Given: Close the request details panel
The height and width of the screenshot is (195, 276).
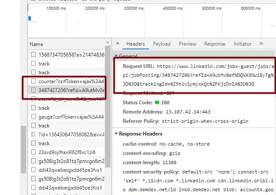Looking at the screenshot, I should click(118, 43).
